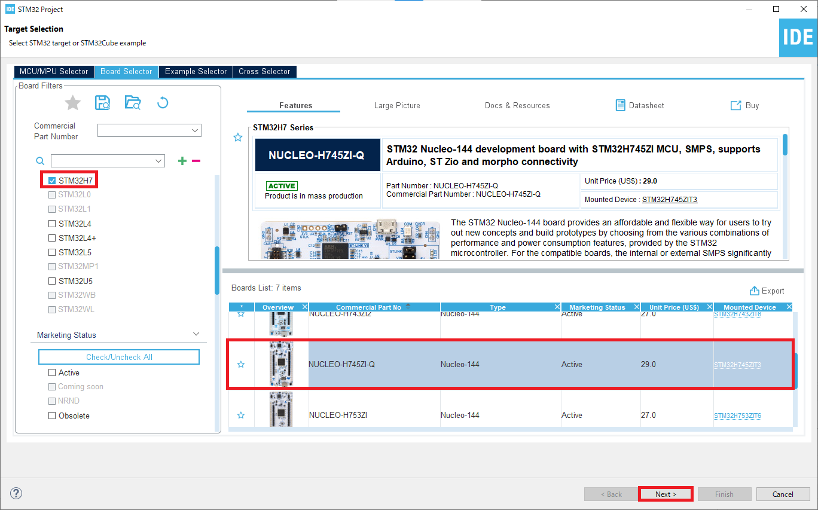Close the Overview column with its X
The width and height of the screenshot is (818, 510).
pyautogui.click(x=305, y=307)
